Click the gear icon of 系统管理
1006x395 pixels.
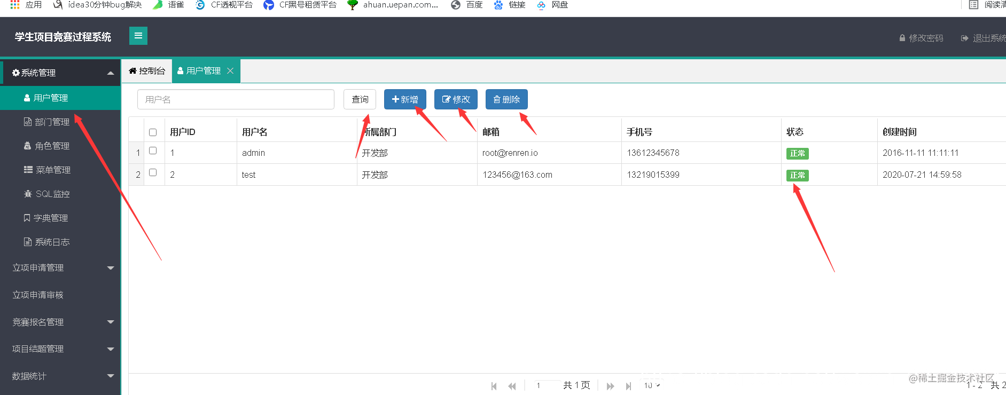point(16,73)
